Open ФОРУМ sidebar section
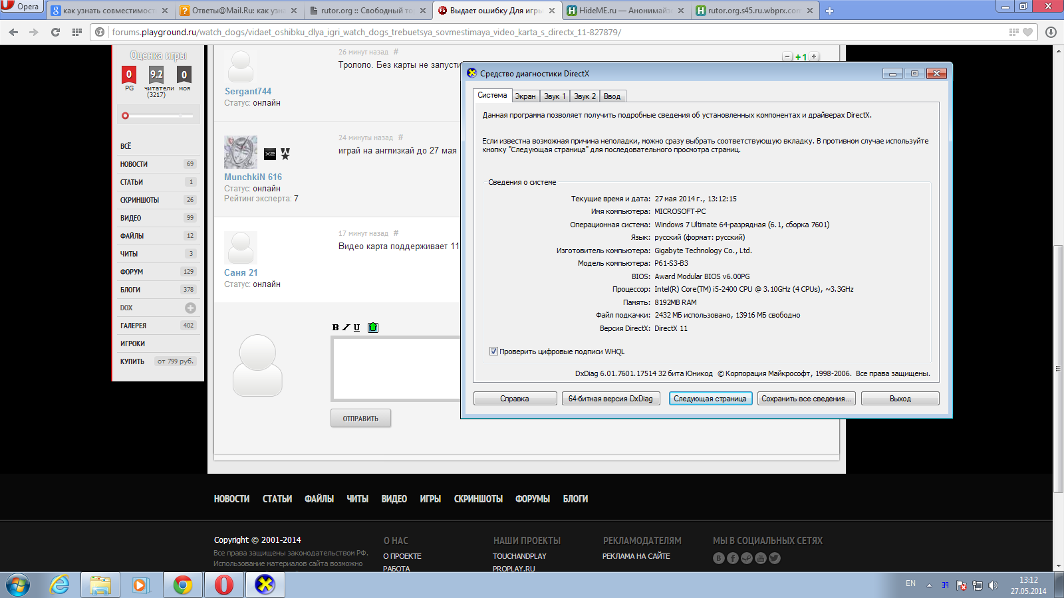The height and width of the screenshot is (598, 1064). click(158, 272)
